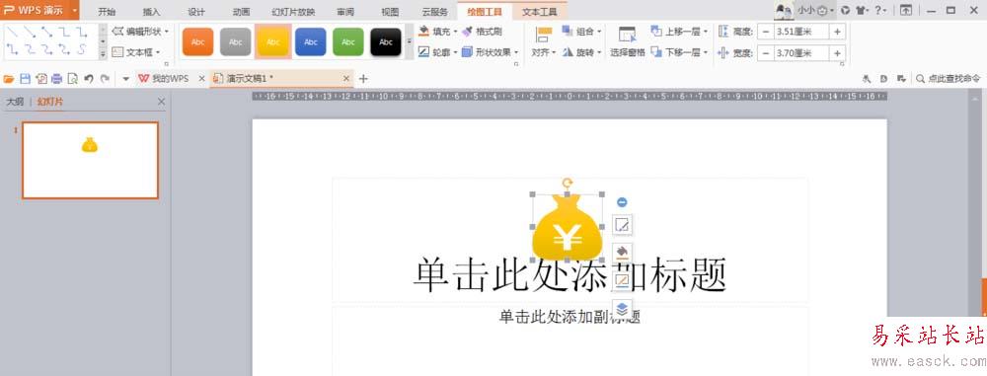The image size is (987, 376).
Task: Switch to the 设计 tab
Action: pyautogui.click(x=196, y=12)
